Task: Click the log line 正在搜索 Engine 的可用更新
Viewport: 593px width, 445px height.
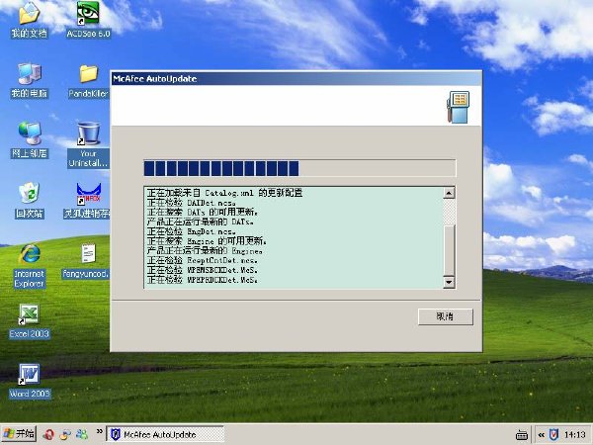Action: pyautogui.click(x=207, y=241)
